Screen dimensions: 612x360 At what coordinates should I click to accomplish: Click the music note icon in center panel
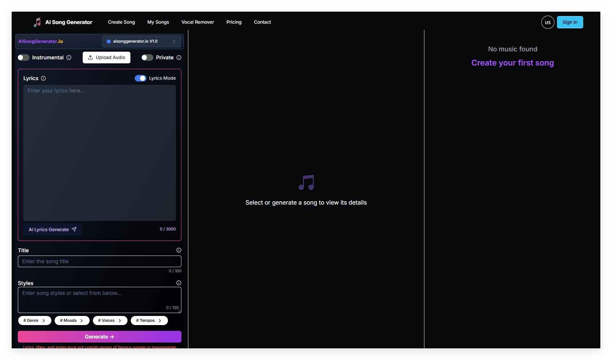pos(306,182)
